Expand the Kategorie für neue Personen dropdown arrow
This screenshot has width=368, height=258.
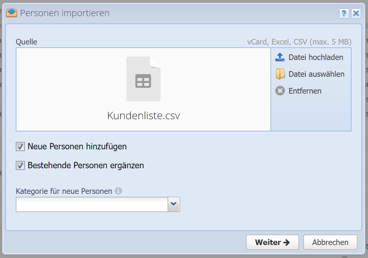point(174,204)
